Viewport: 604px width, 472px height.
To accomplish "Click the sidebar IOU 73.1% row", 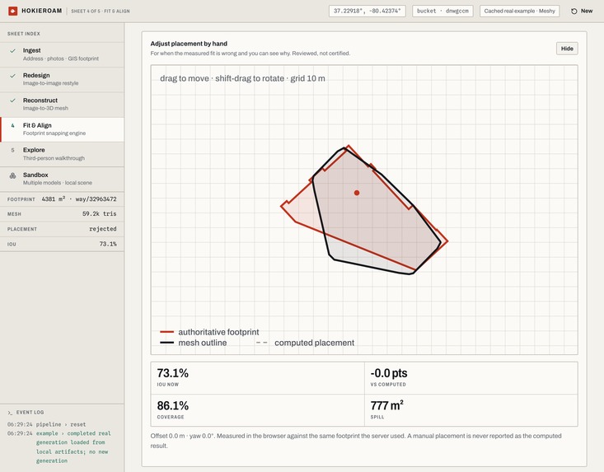I will click(62, 244).
